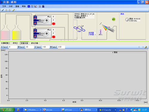The height and width of the screenshot is (112, 149).
Task: Toggle the upper pump red status indicator
Action: coord(54,24)
